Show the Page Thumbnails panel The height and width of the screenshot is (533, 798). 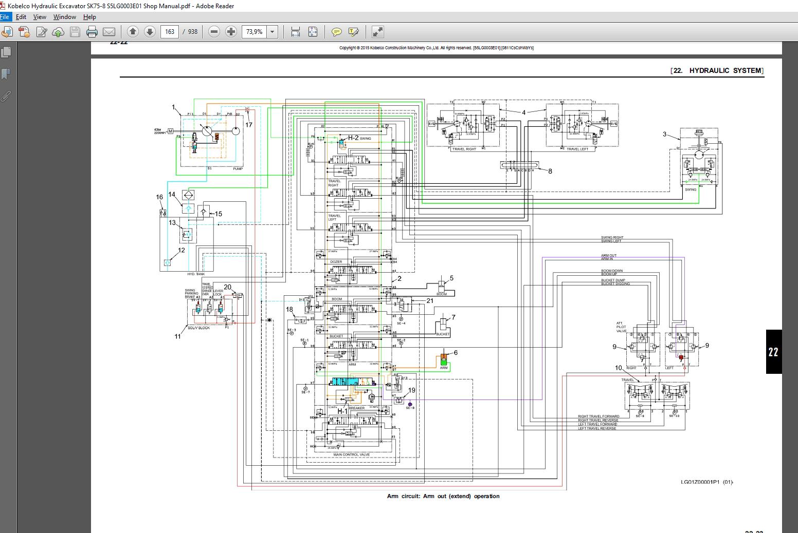coord(6,52)
